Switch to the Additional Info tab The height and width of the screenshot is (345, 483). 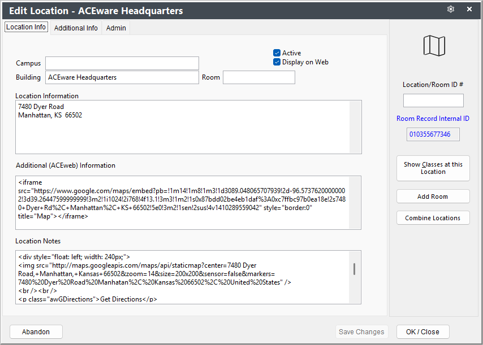click(x=76, y=28)
